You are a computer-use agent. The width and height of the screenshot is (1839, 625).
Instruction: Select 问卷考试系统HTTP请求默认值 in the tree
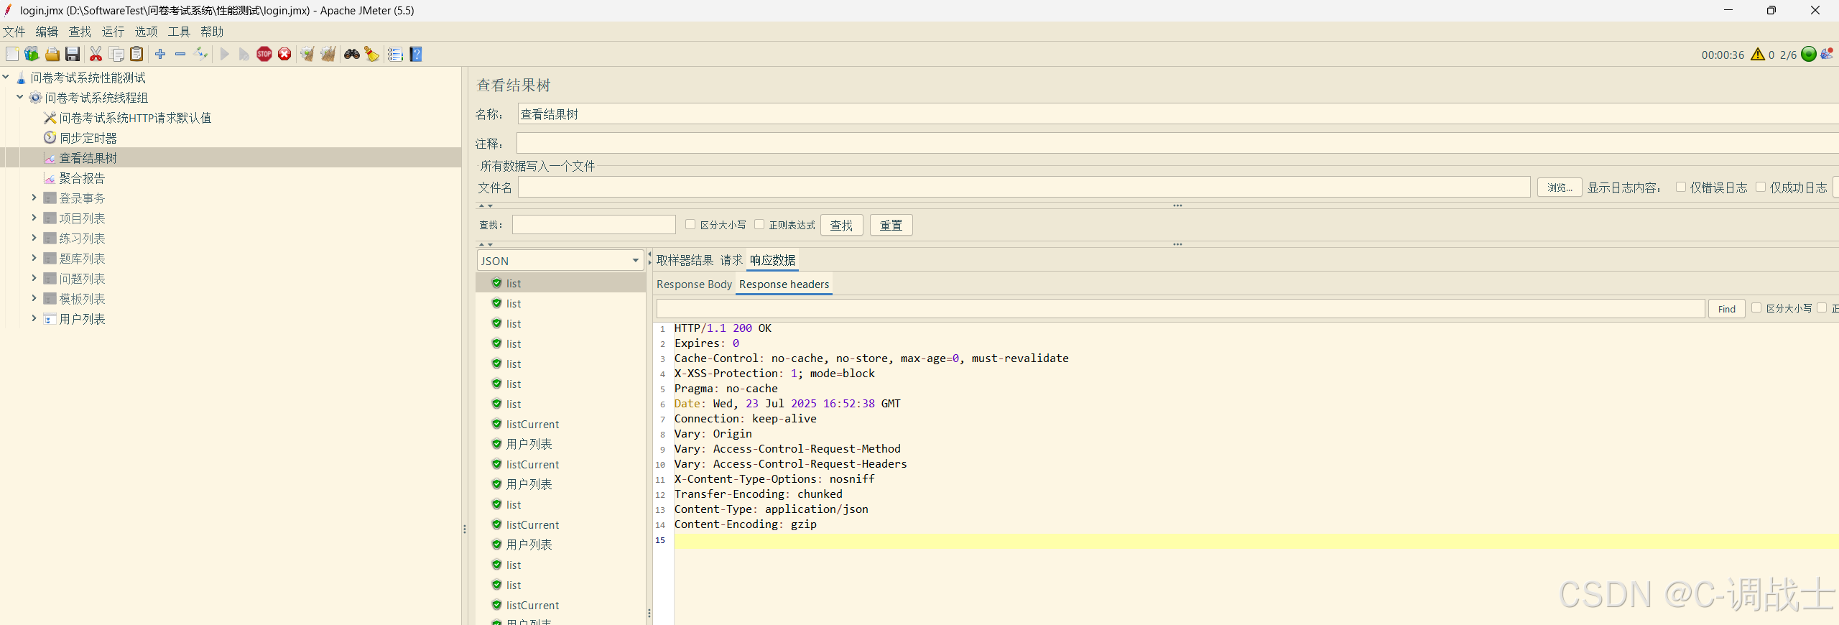click(135, 118)
